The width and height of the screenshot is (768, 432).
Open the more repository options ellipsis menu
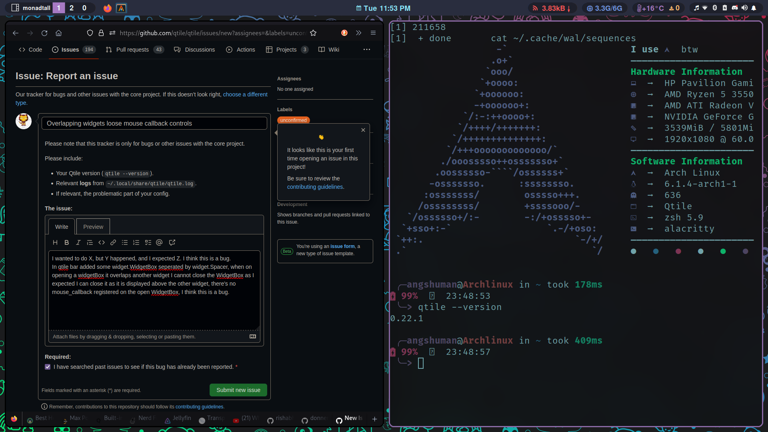tap(366, 49)
